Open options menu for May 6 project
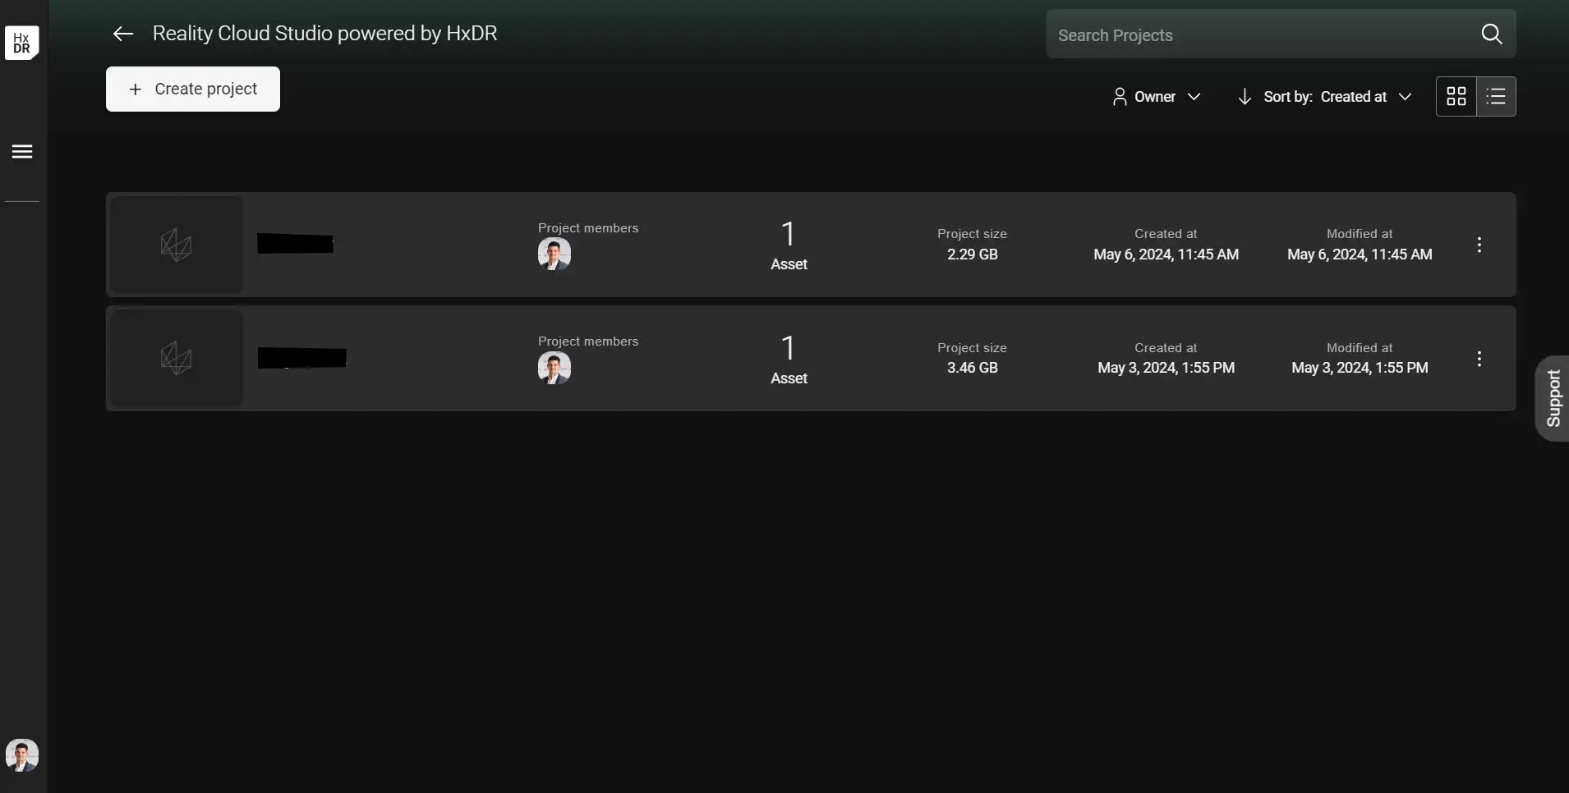Viewport: 1569px width, 793px height. (x=1479, y=245)
